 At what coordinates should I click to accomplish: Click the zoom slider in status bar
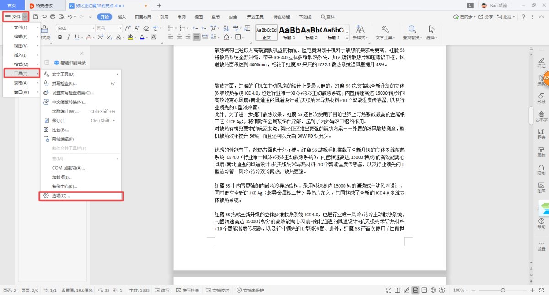[503, 290]
